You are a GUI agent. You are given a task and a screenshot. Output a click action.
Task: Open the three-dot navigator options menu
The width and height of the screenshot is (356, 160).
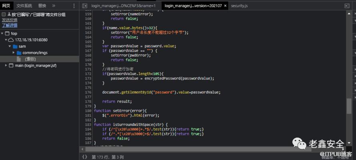(74, 6)
